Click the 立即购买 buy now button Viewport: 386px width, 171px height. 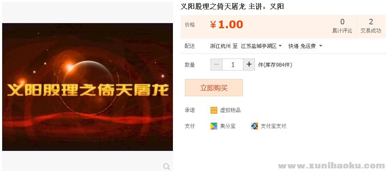pyautogui.click(x=213, y=88)
